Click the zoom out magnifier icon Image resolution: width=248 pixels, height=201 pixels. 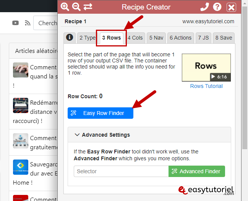click(x=76, y=7)
